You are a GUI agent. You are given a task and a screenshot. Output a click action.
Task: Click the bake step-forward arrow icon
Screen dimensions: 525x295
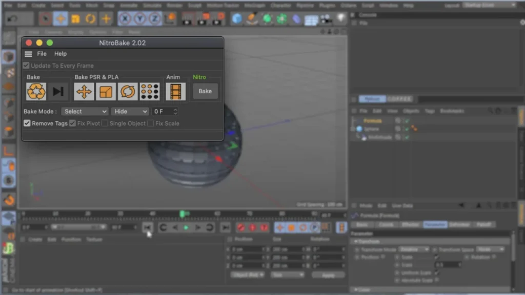(x=58, y=91)
